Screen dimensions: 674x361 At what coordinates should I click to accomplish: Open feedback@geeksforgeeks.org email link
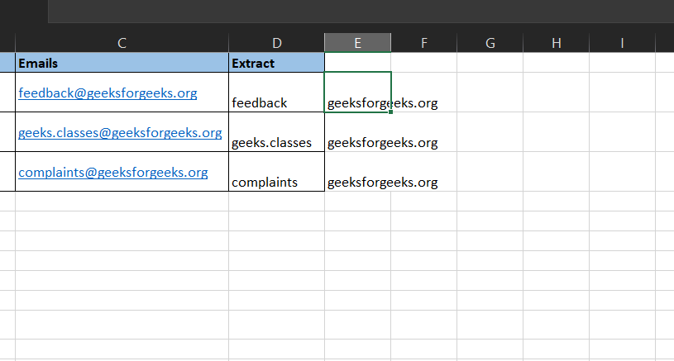[108, 93]
